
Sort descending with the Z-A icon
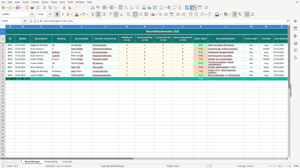[x=131, y=8]
